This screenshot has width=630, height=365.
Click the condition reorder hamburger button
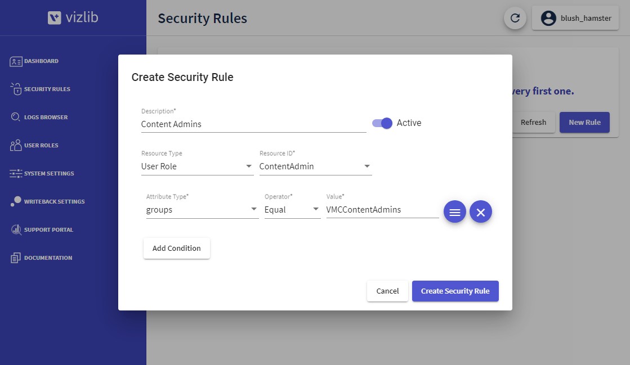pos(455,211)
